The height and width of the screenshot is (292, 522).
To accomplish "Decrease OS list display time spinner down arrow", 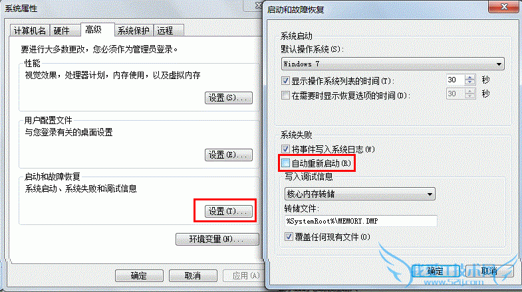I will (x=469, y=82).
